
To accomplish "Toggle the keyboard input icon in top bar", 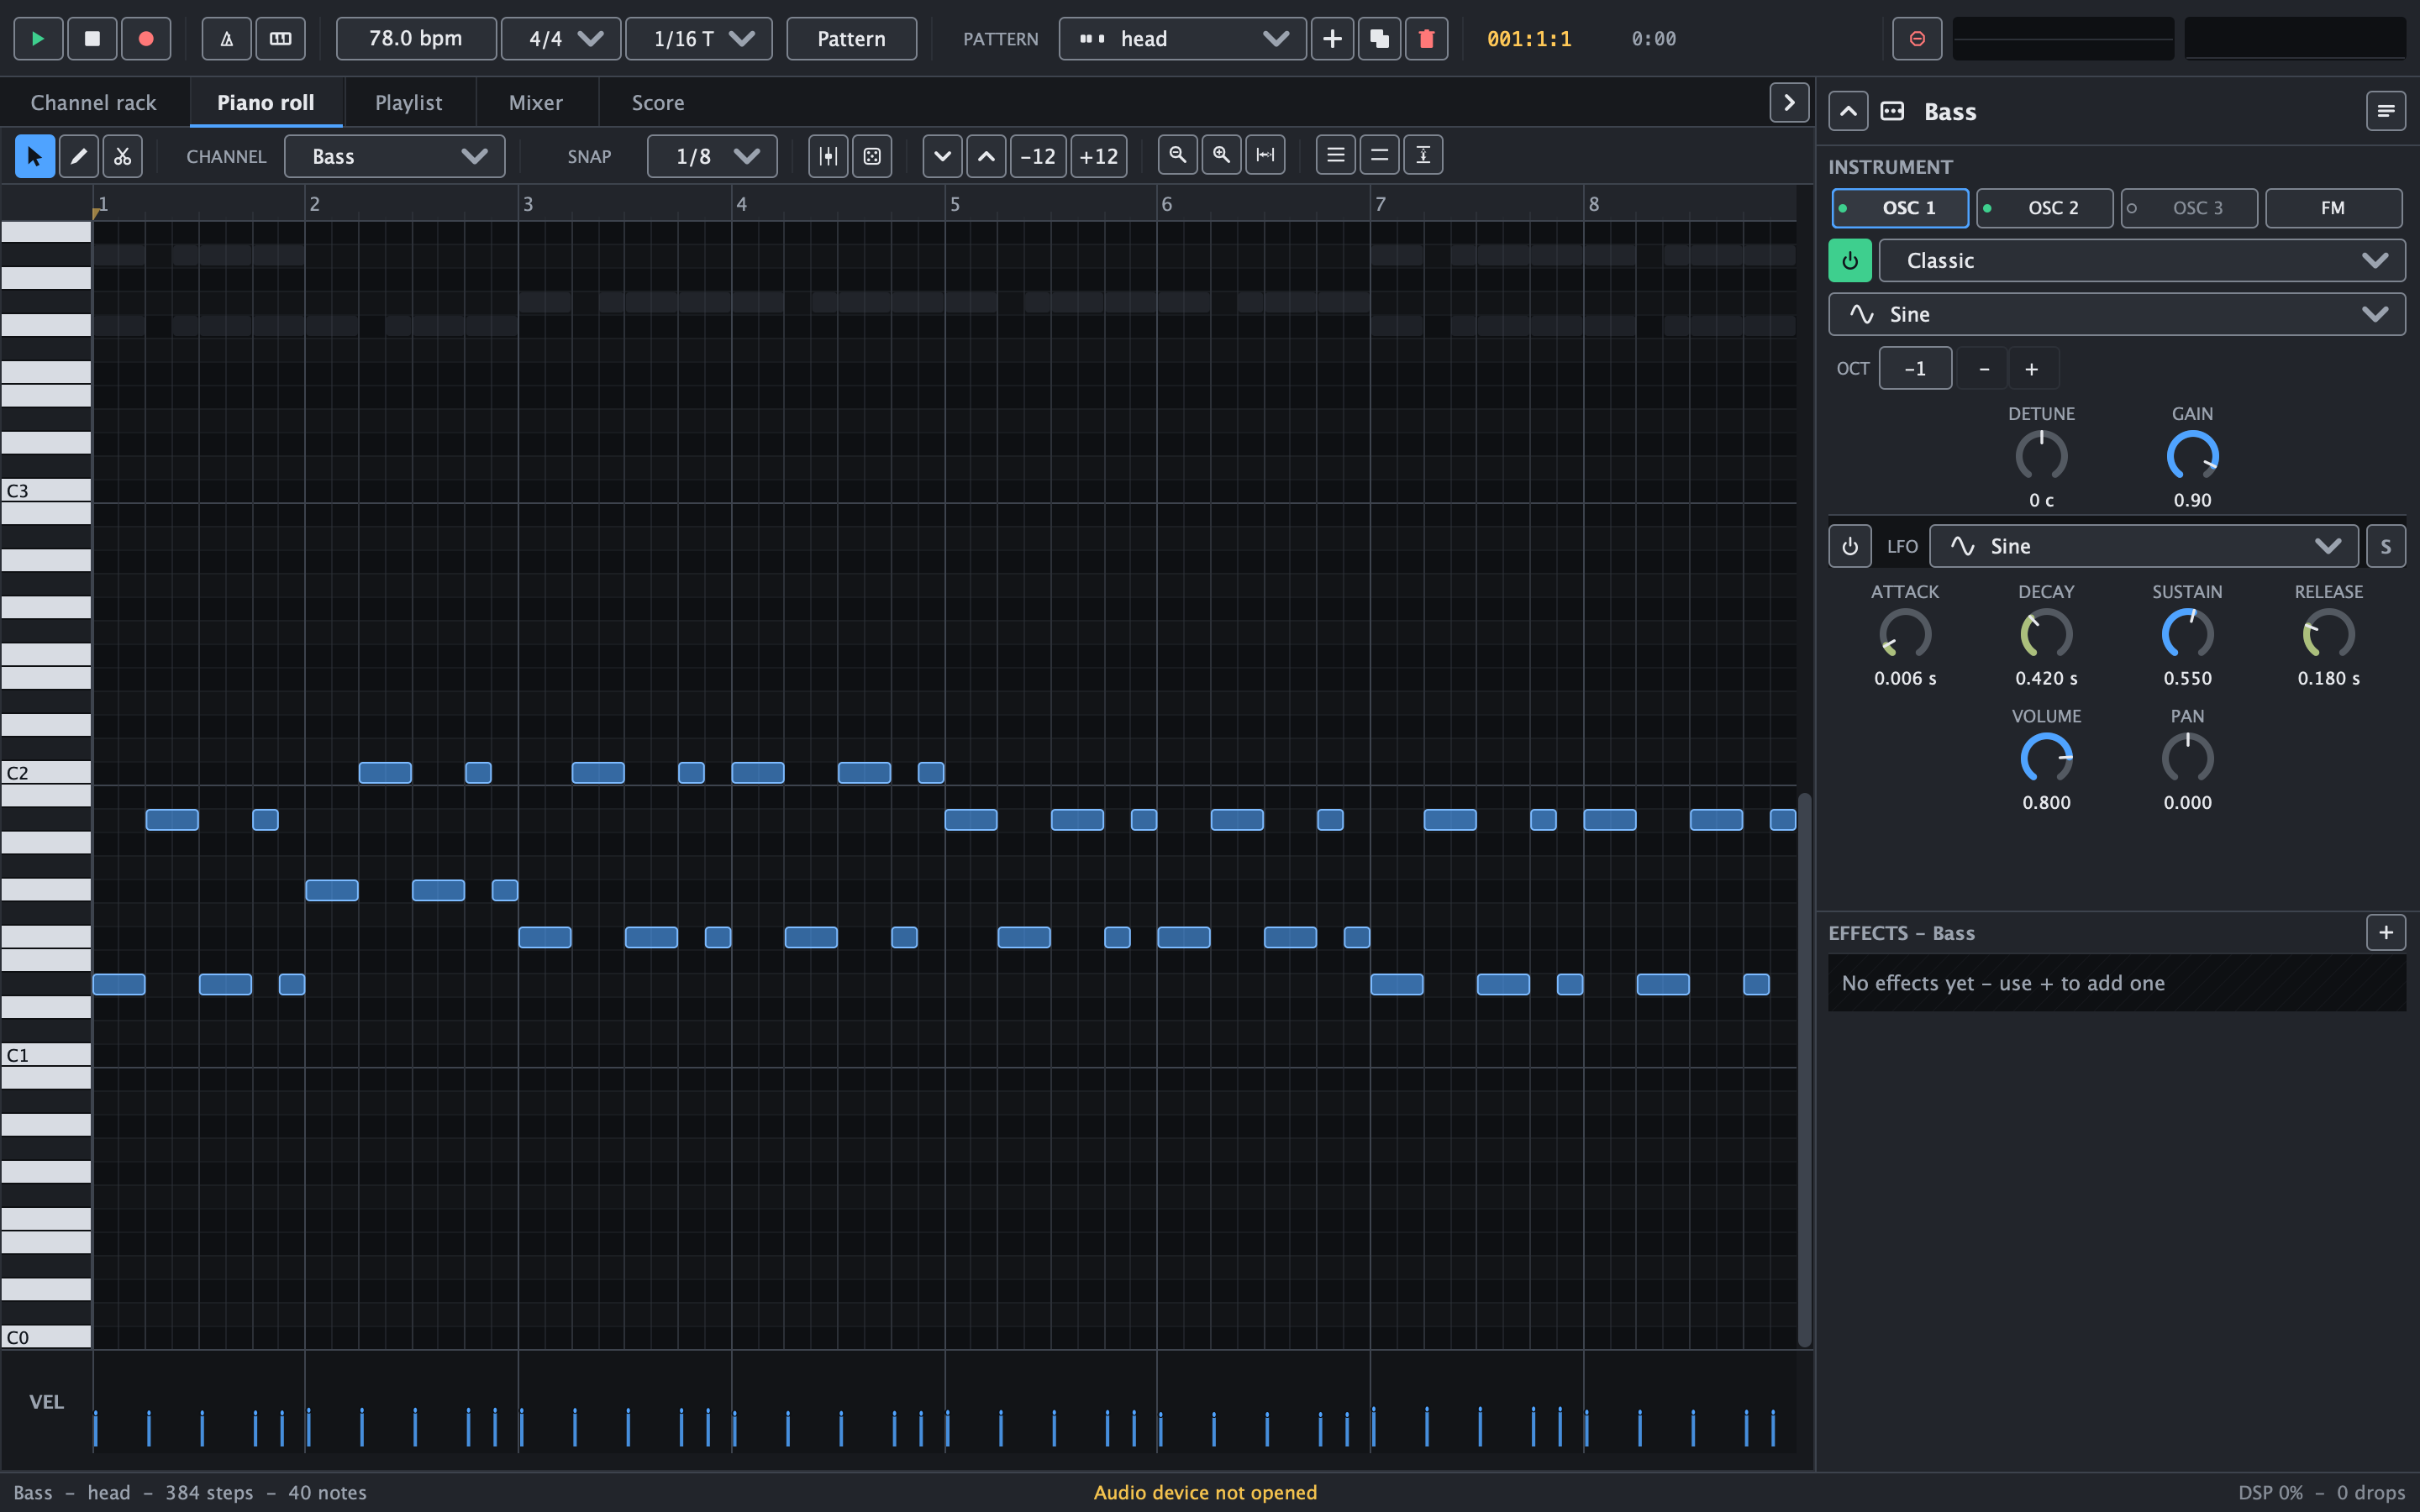I will tap(281, 39).
